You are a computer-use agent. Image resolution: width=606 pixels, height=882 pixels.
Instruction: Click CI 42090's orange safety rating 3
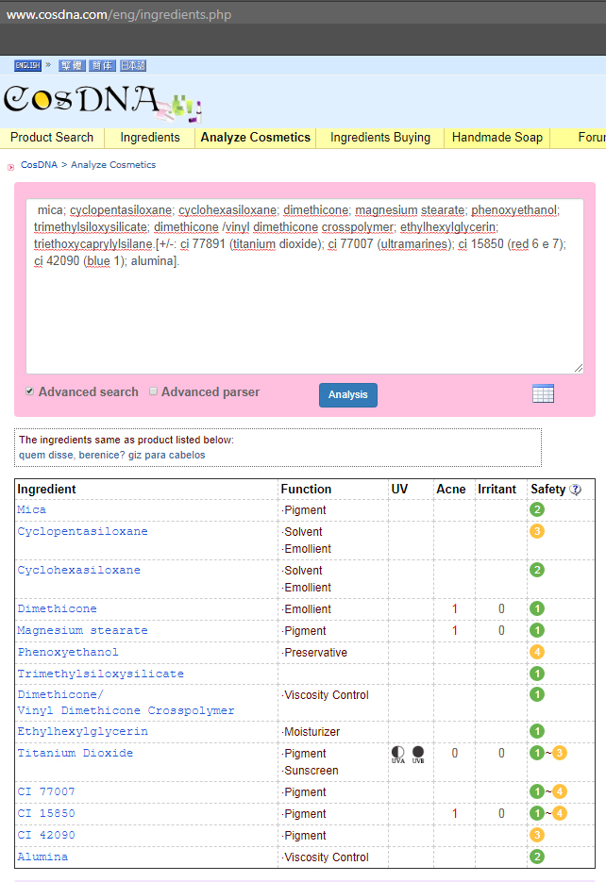point(537,835)
